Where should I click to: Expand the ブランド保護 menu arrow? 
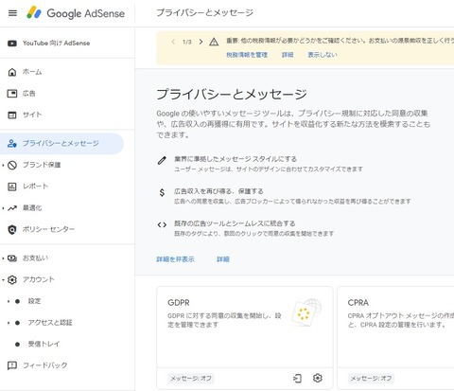tap(3, 165)
